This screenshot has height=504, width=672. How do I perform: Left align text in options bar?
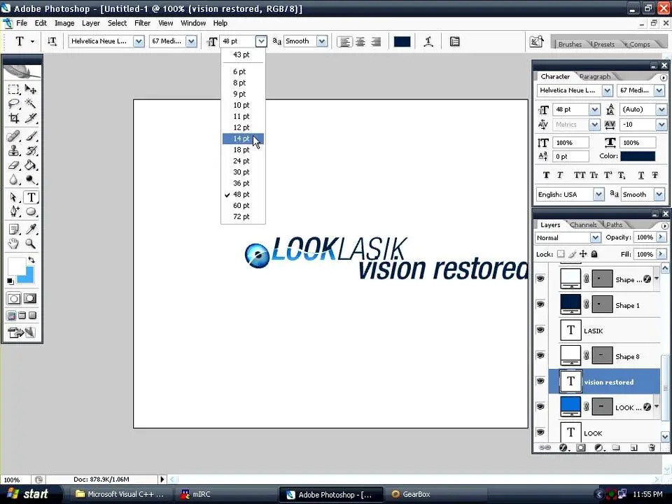(344, 41)
